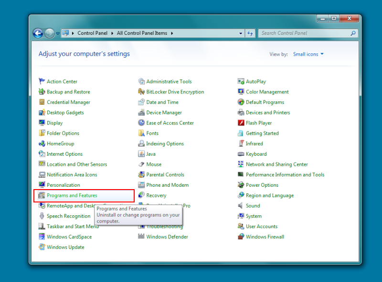Viewport: 382px width, 282px height.
Task: Click the Java coffee cup icon
Action: click(x=141, y=154)
